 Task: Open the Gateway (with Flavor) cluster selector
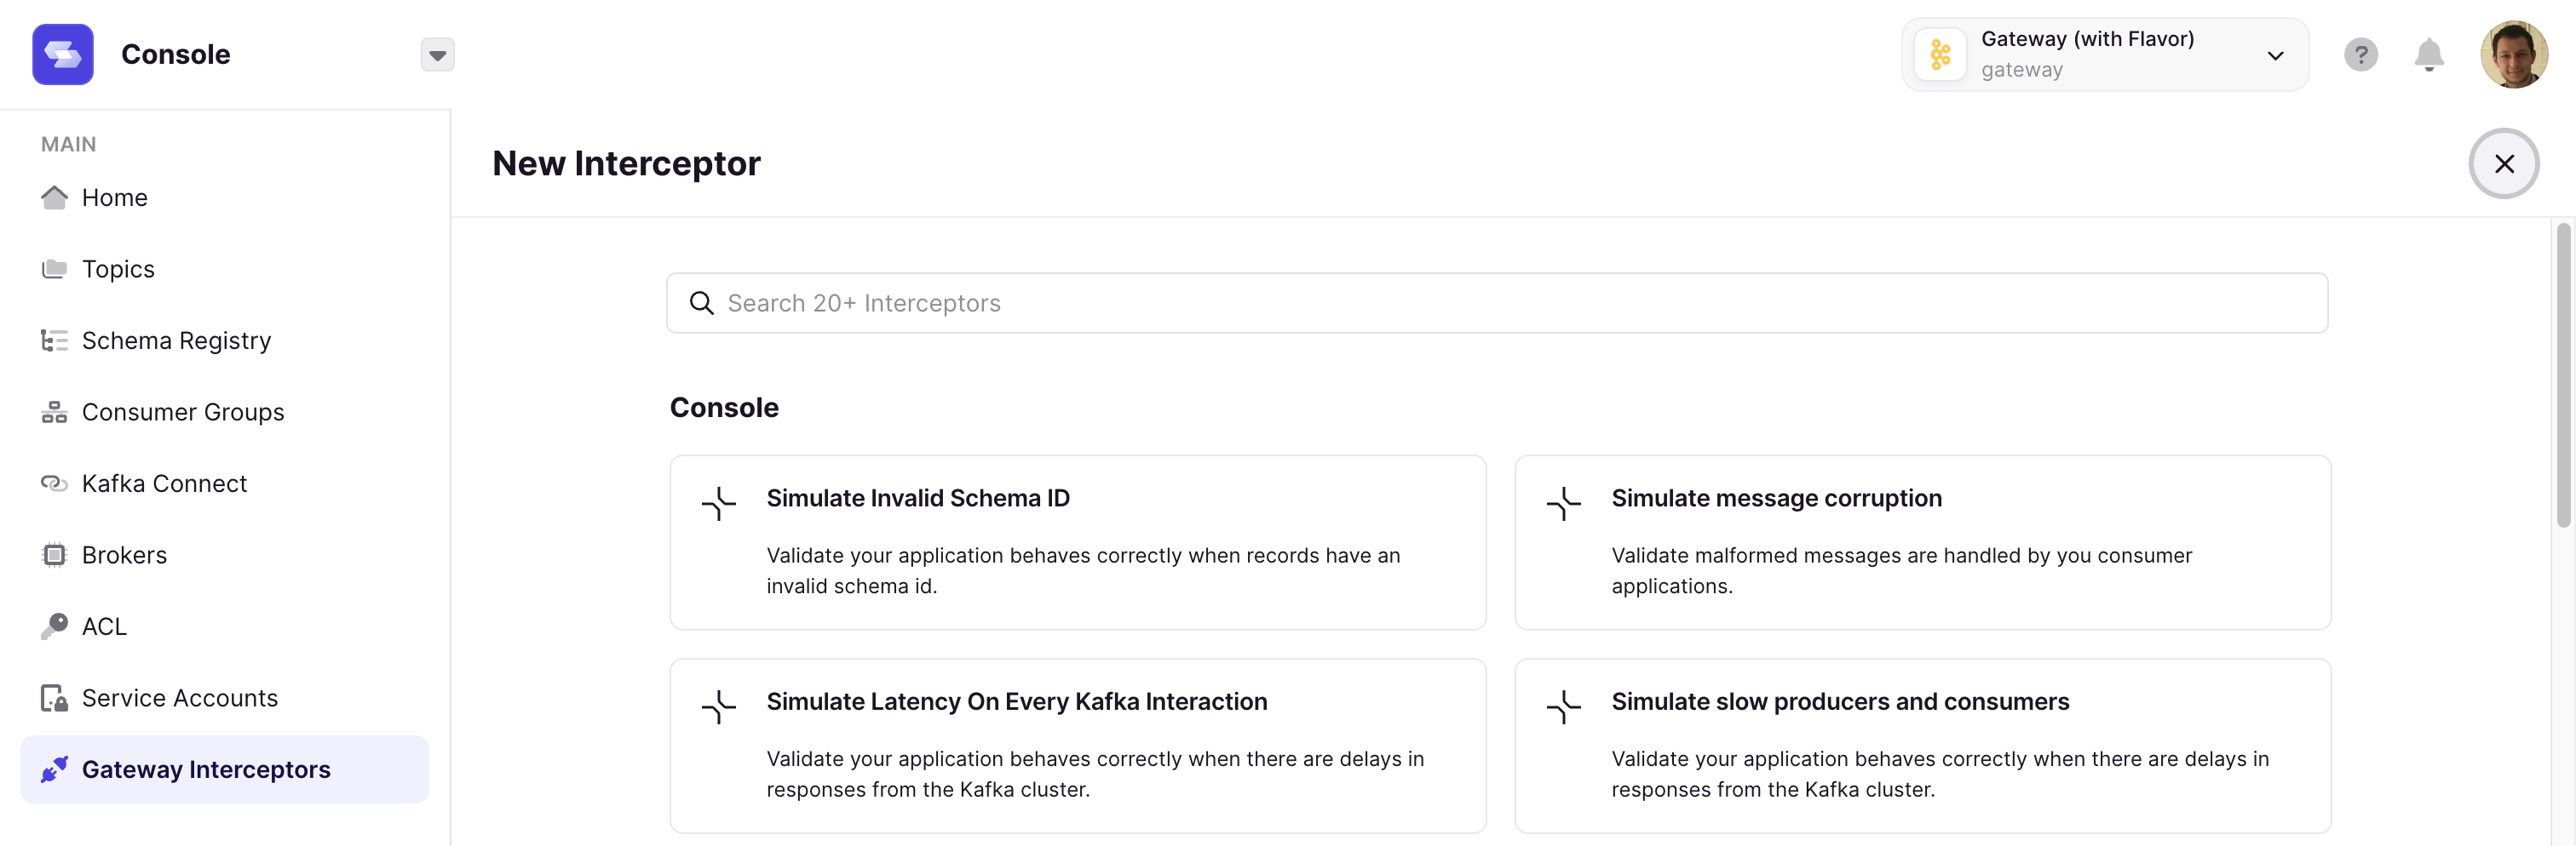click(2104, 55)
